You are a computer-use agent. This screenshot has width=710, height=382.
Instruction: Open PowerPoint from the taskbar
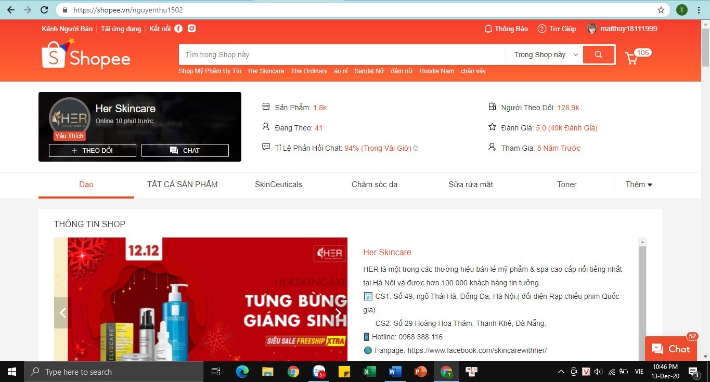click(x=421, y=372)
